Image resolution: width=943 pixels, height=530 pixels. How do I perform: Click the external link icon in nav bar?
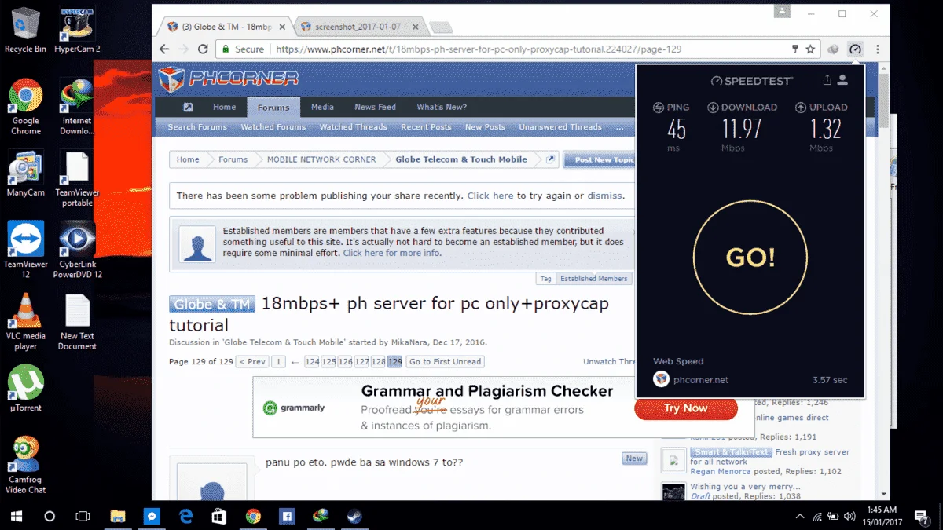click(188, 108)
